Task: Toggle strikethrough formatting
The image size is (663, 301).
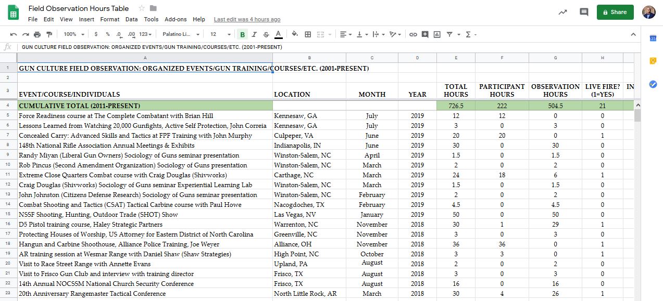Action: click(266, 34)
